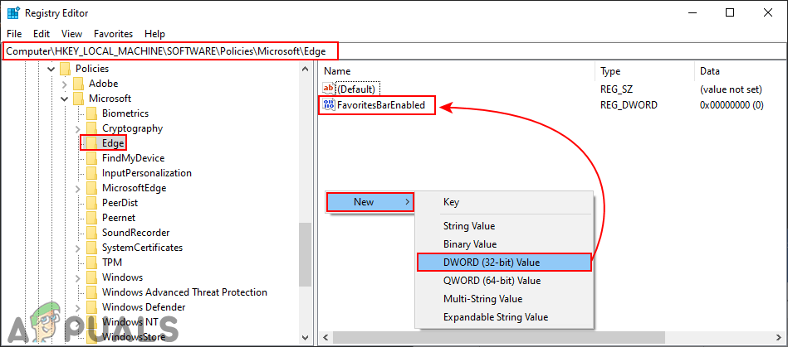This screenshot has height=347, width=788.
Task: Expand the Adobe key in tree
Action: [x=66, y=84]
